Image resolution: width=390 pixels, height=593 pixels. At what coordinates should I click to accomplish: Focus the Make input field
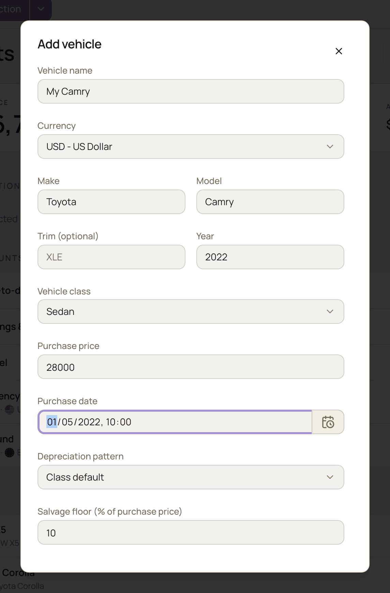point(111,202)
